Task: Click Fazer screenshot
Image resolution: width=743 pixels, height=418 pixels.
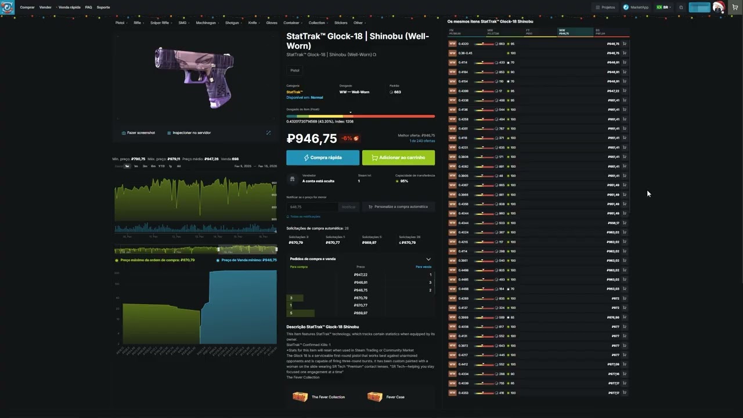Action: pyautogui.click(x=138, y=133)
